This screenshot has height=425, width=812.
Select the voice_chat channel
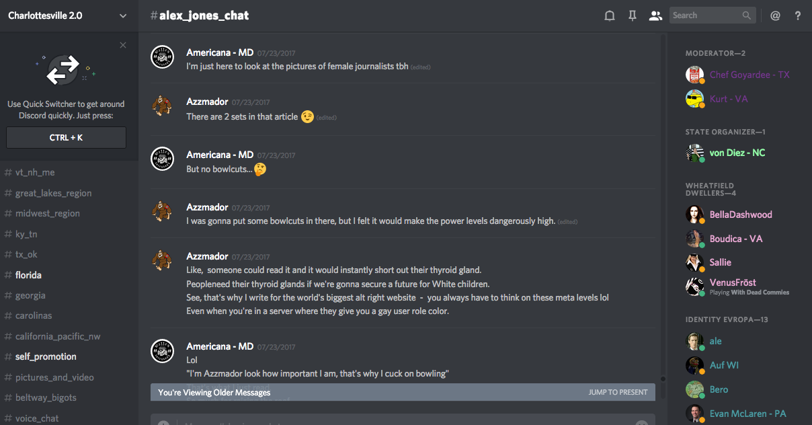pos(37,418)
